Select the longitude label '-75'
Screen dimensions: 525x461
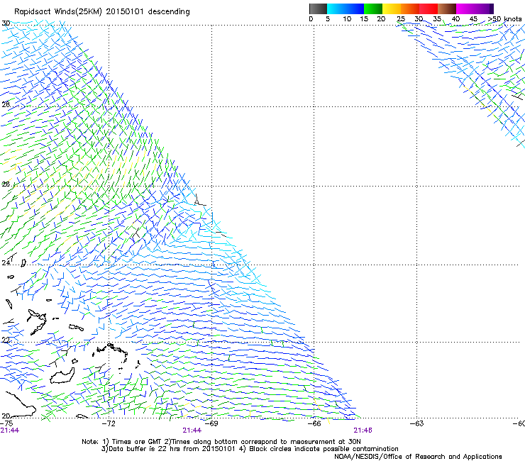[x=6, y=423]
